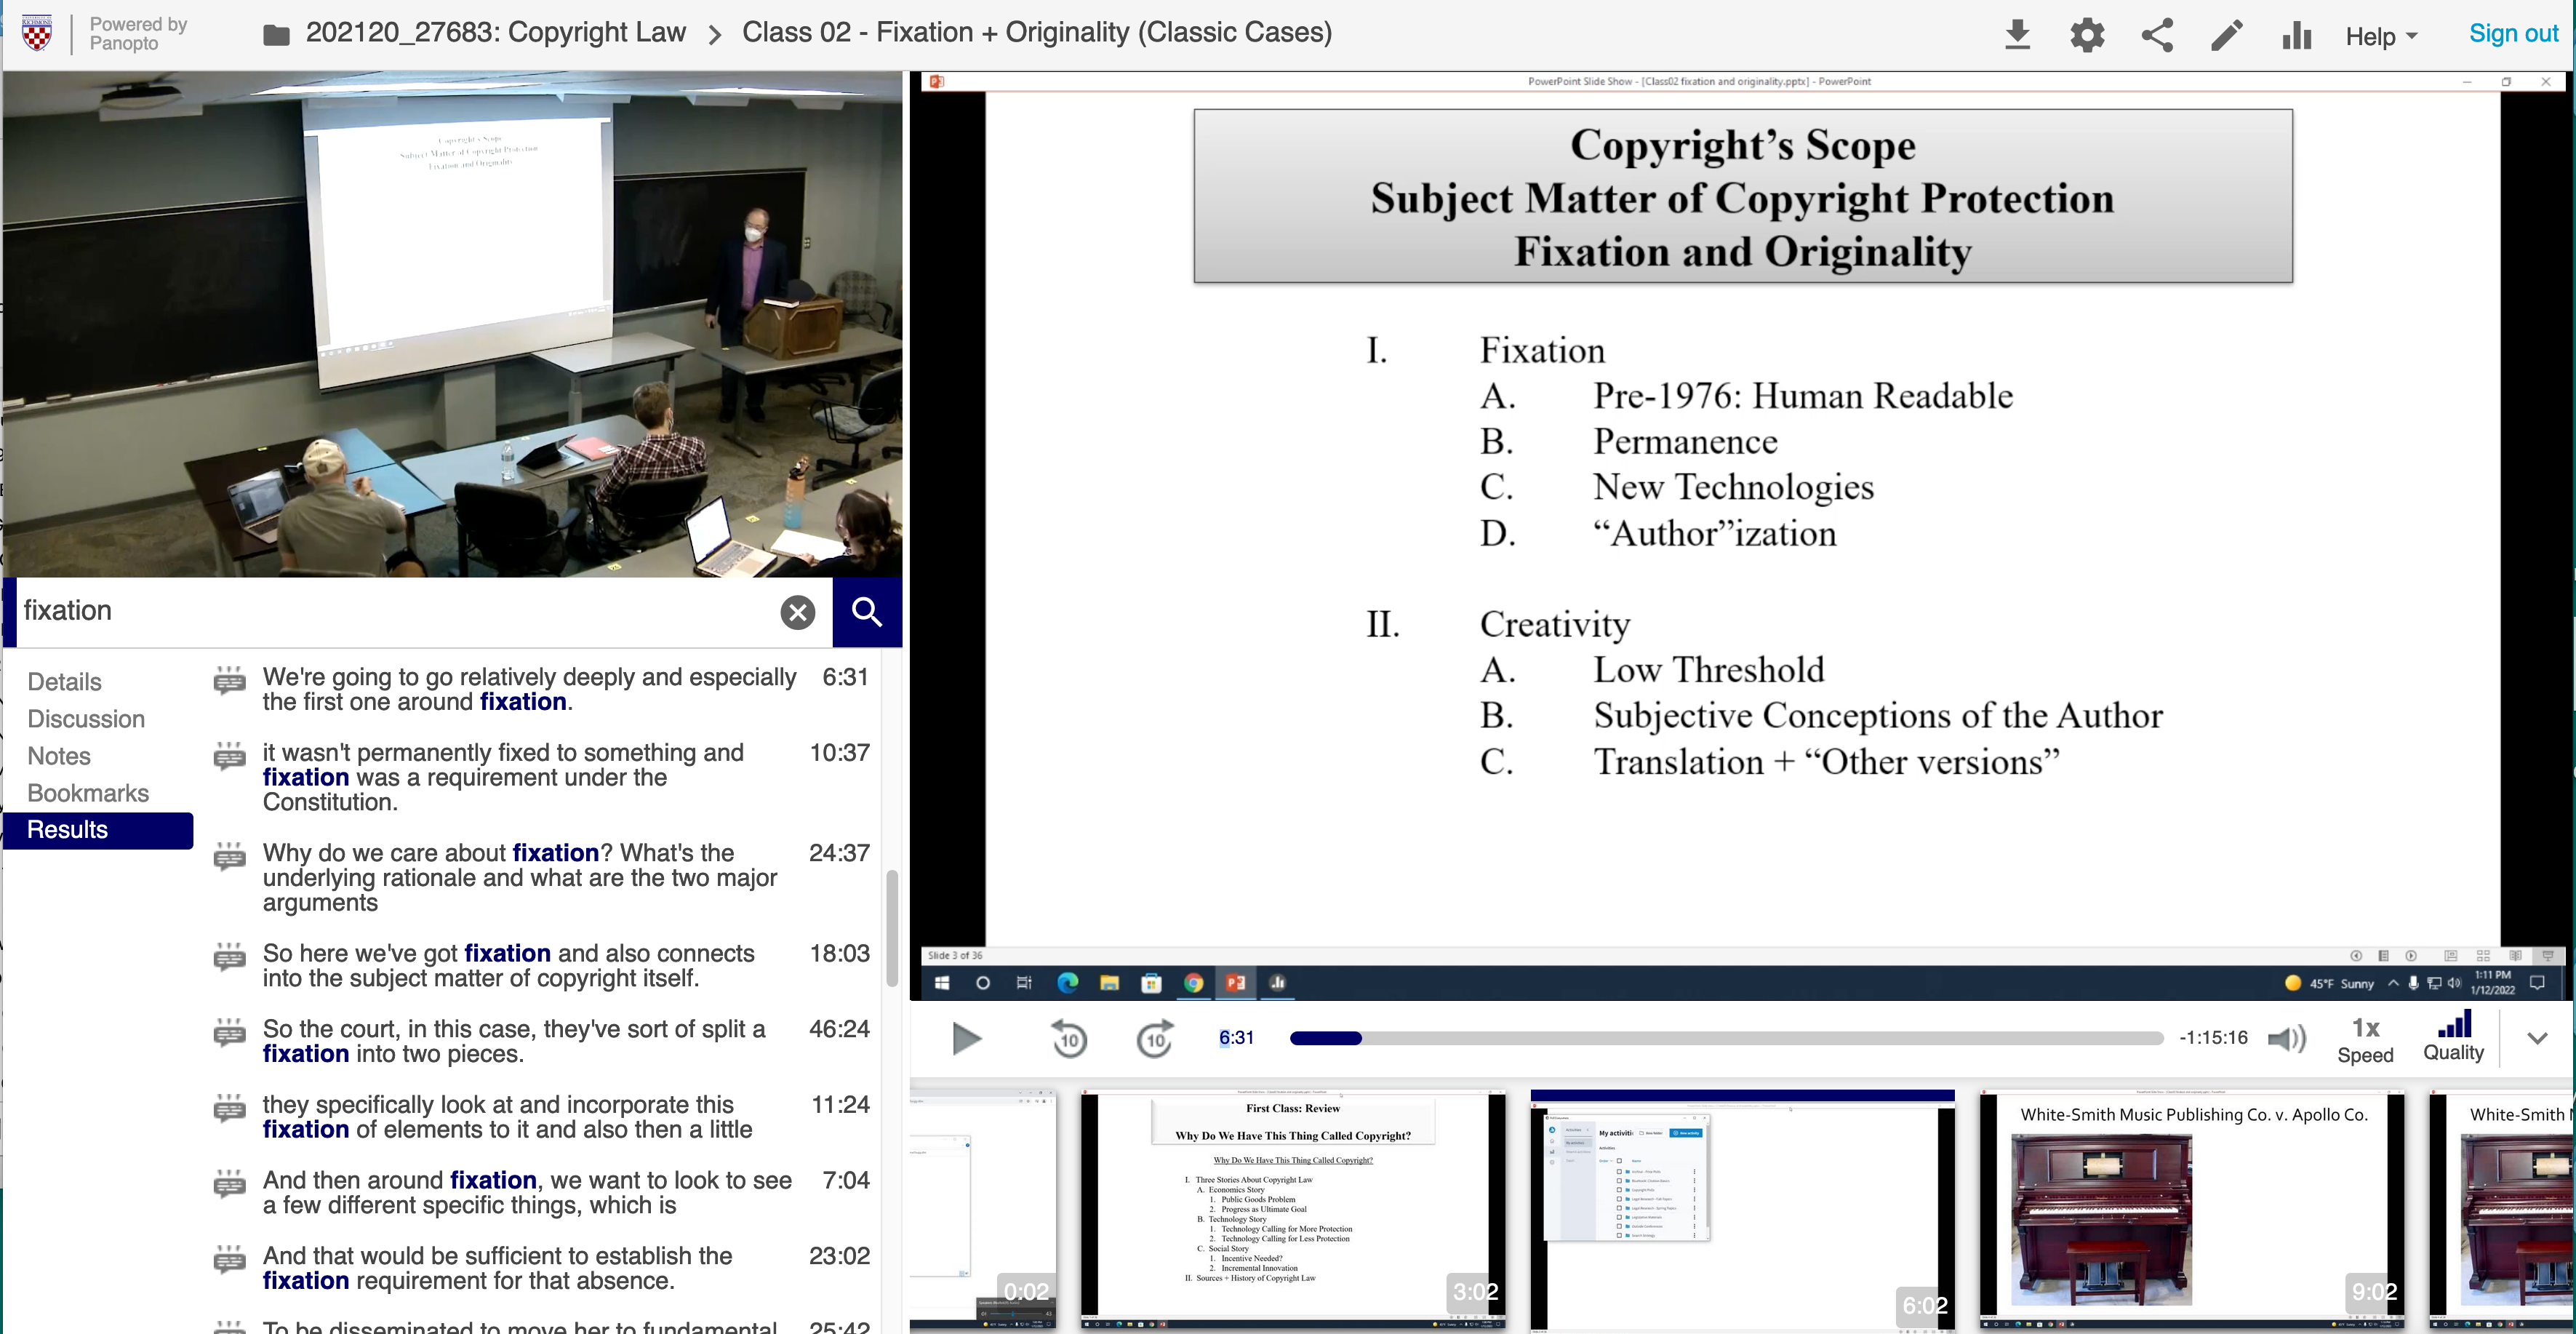Viewport: 2576px width, 1334px height.
Task: Open the Discussion tab
Action: [86, 719]
